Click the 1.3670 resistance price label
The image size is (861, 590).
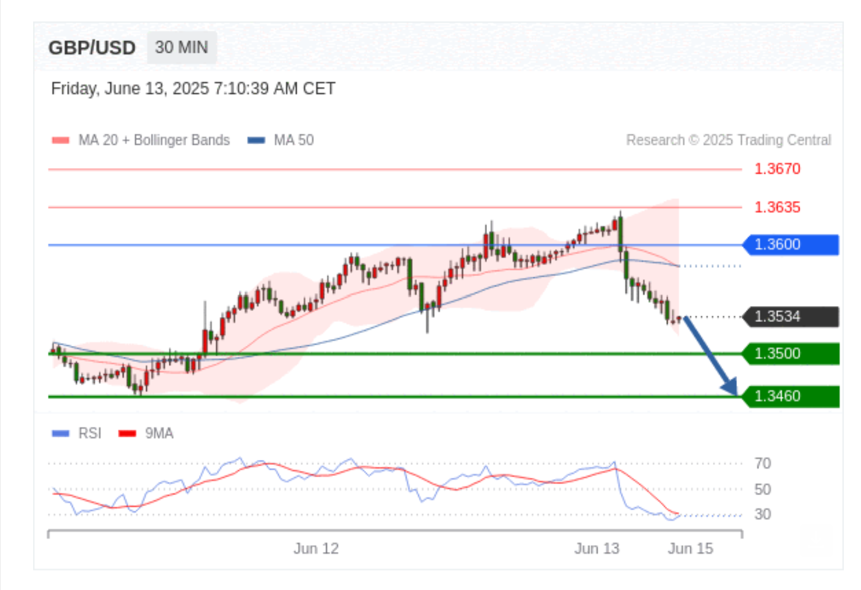[777, 169]
